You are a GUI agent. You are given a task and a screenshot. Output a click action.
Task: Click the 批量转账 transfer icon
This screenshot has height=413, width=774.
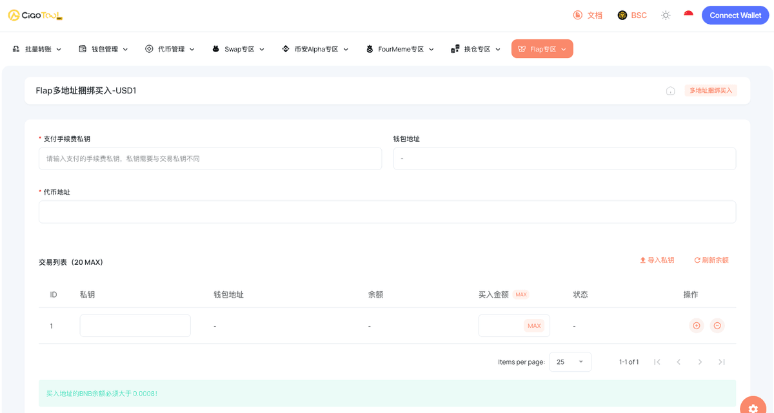[x=16, y=49]
